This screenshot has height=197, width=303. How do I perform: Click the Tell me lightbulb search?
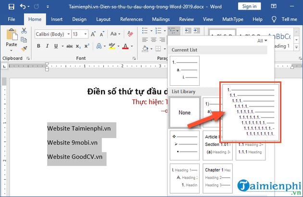coord(284,19)
